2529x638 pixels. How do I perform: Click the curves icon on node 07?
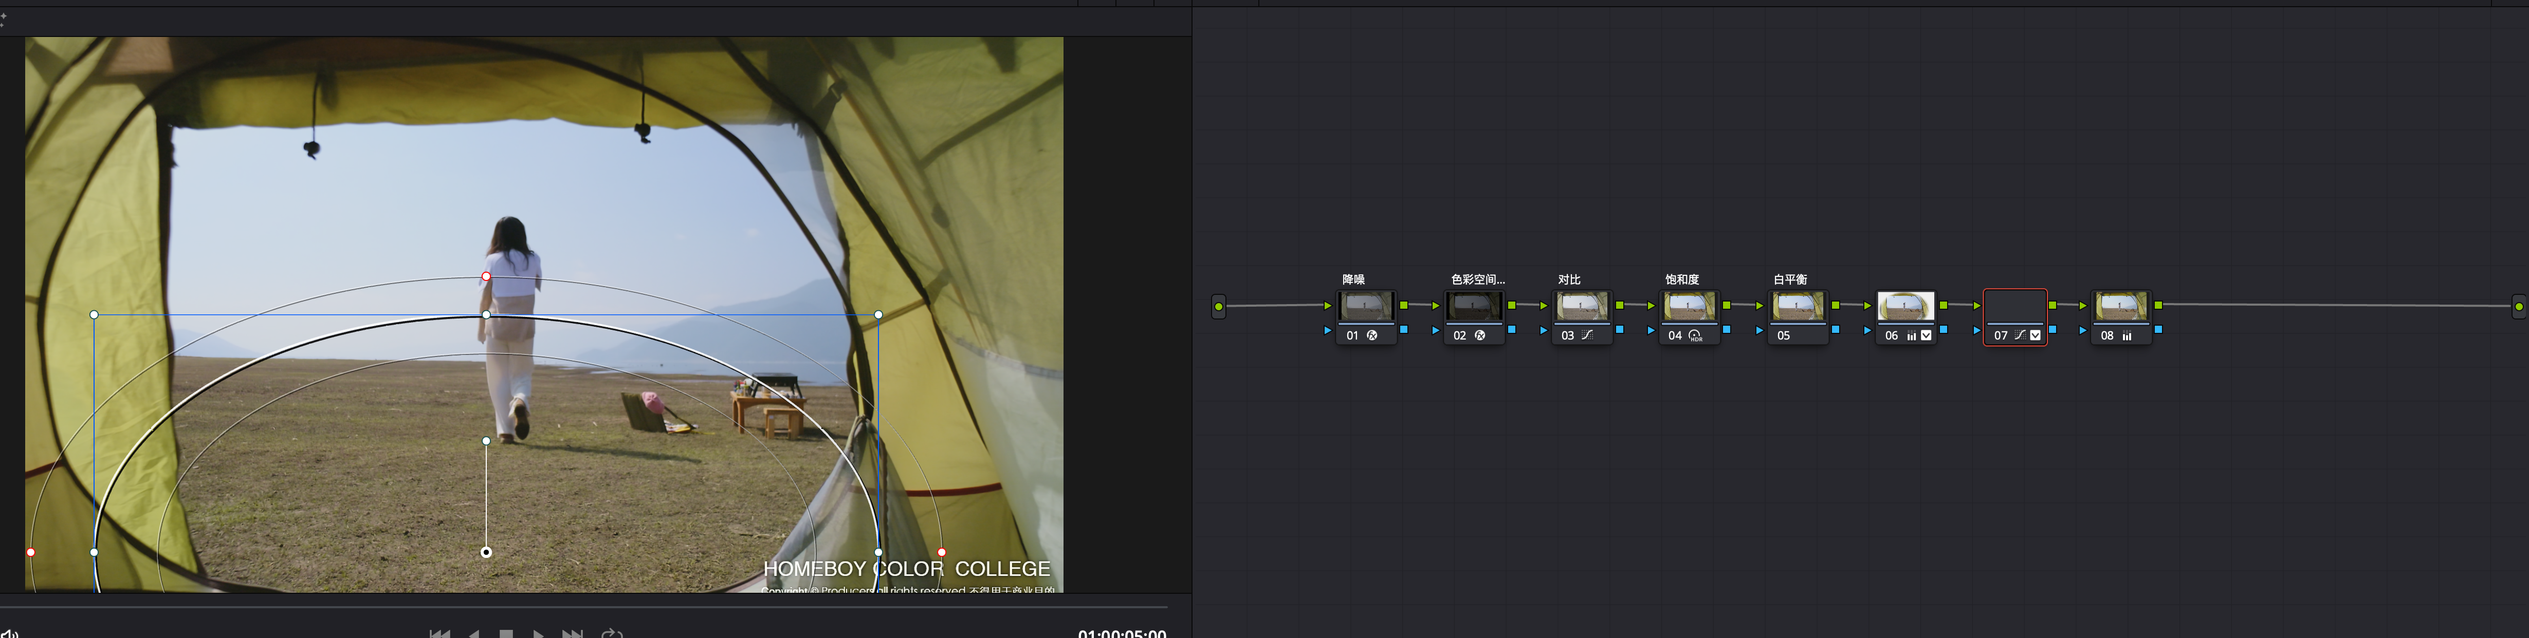(2020, 335)
